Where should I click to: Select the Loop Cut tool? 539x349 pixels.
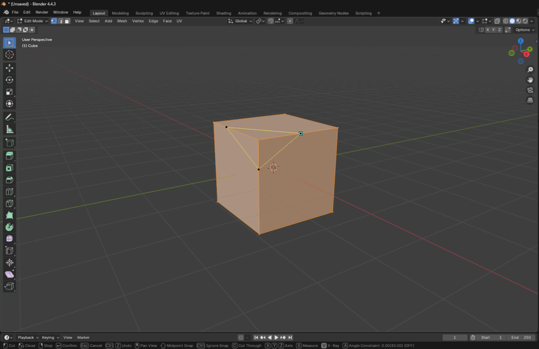tap(9, 191)
